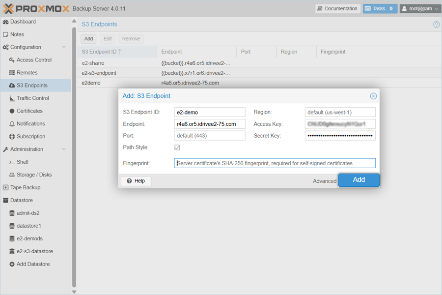
Task: Open the Dashboard view
Action: [23, 22]
